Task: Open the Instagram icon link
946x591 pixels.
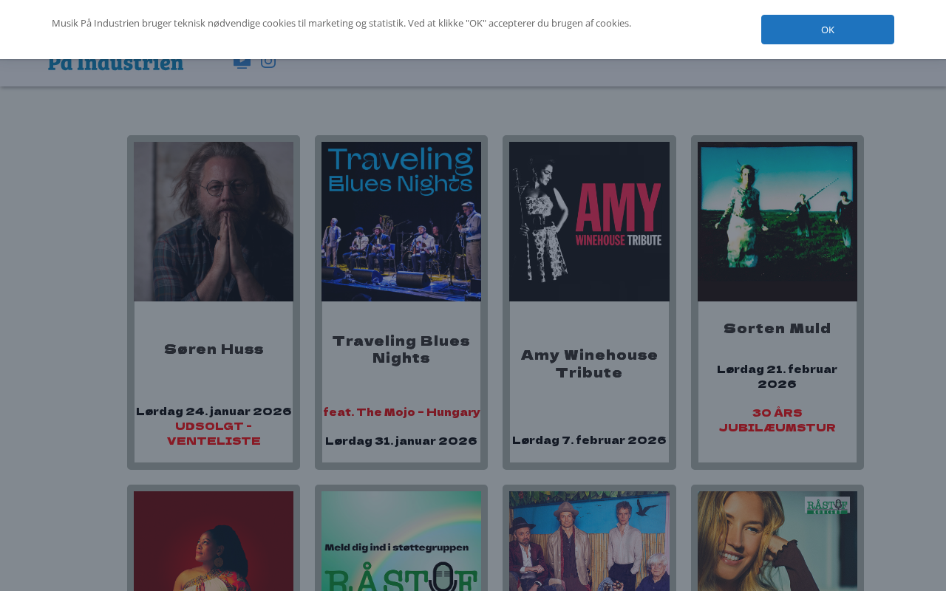Action: click(268, 62)
